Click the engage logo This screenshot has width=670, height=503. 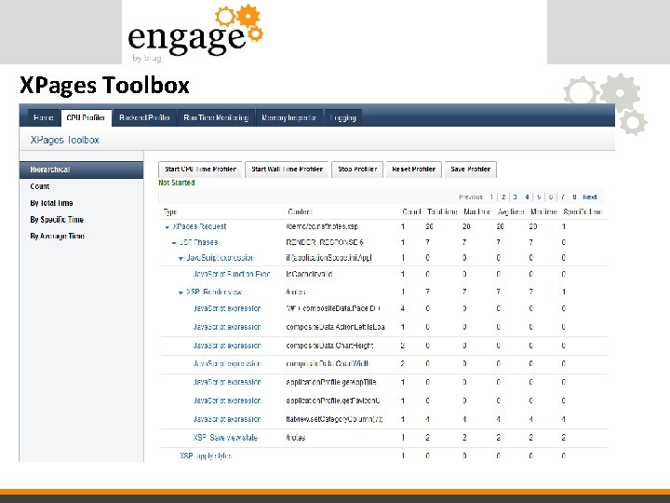195,34
